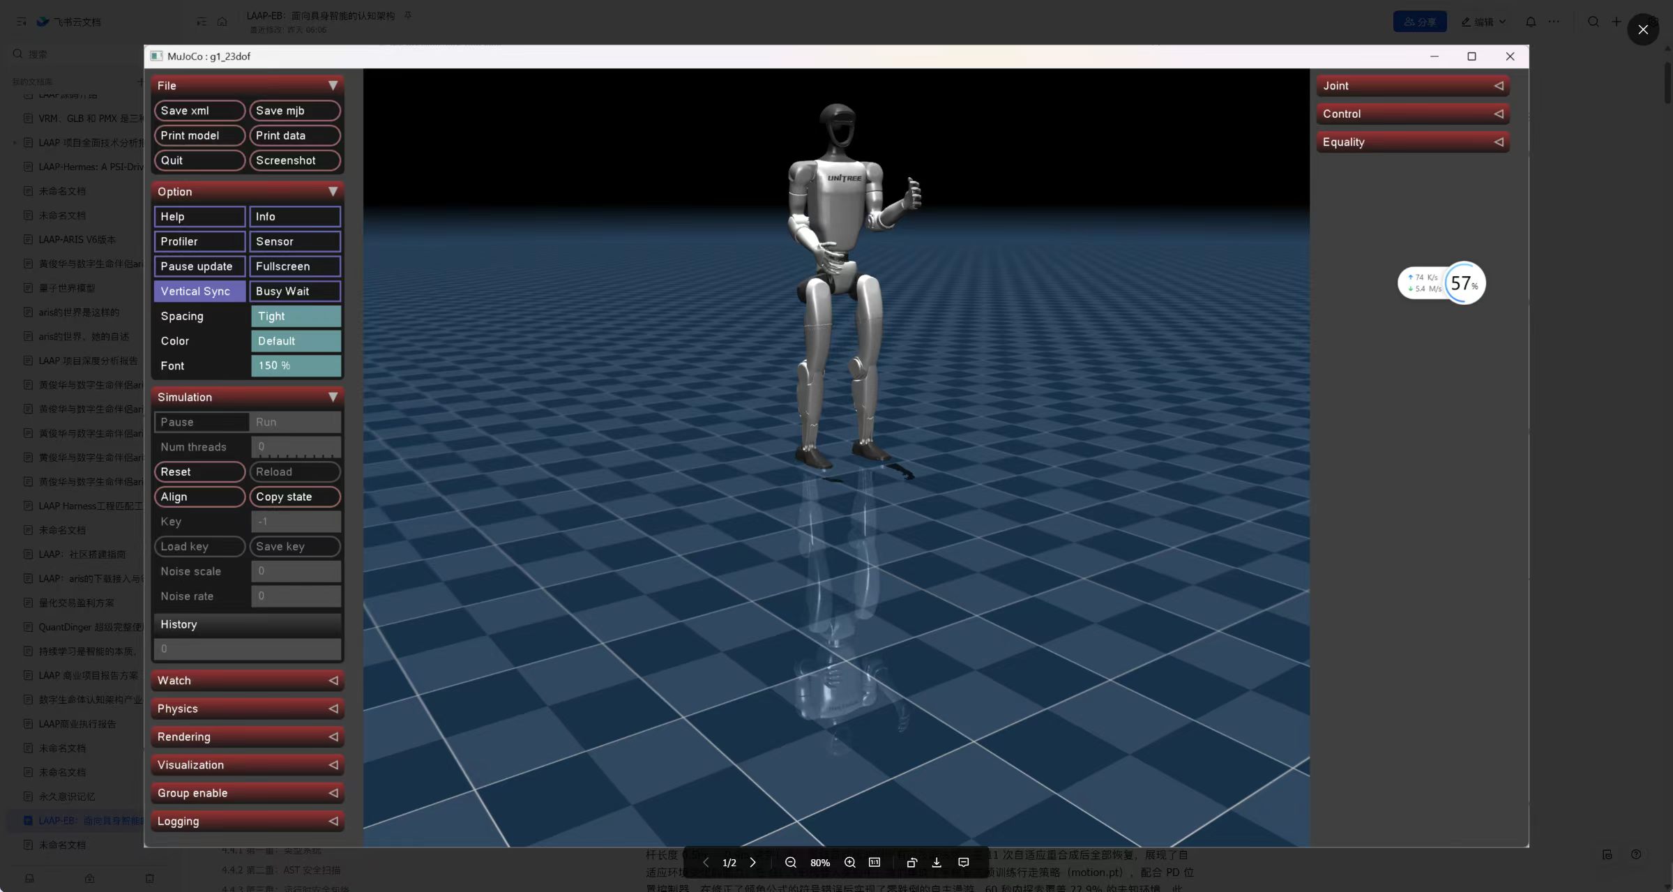This screenshot has height=892, width=1673.
Task: Expand the Group enable section
Action: tap(248, 793)
